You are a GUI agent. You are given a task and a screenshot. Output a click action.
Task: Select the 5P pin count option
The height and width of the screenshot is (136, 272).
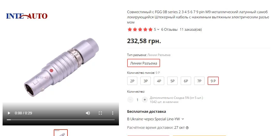(x=172, y=81)
